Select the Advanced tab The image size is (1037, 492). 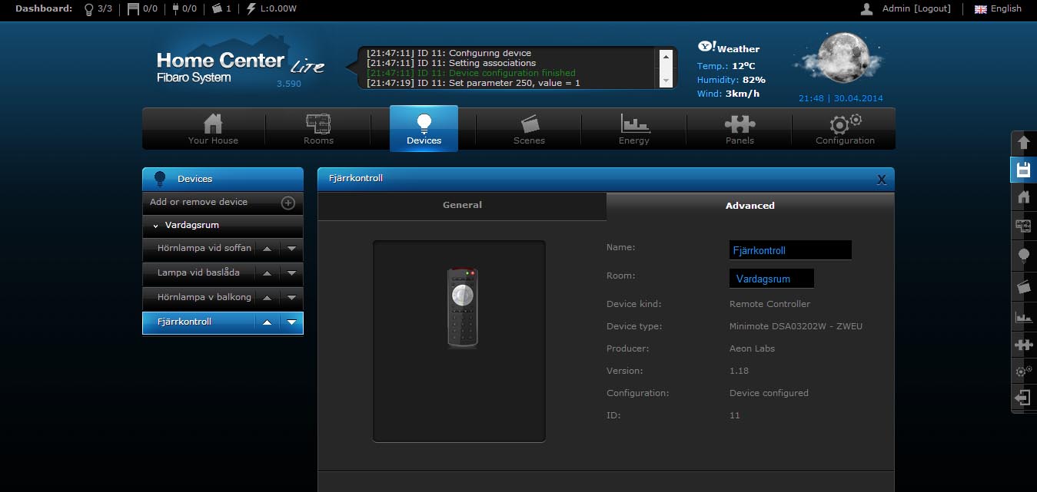[x=749, y=206]
